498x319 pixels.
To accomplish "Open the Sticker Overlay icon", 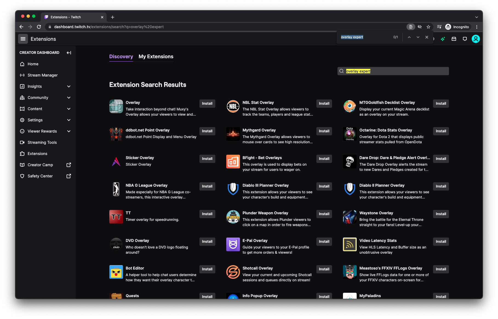I will [116, 162].
